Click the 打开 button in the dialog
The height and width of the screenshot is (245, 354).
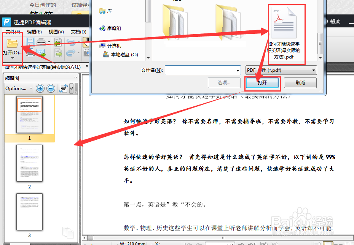coord(262,83)
